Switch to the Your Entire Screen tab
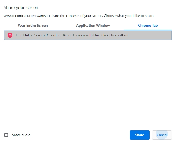 tap(33, 26)
